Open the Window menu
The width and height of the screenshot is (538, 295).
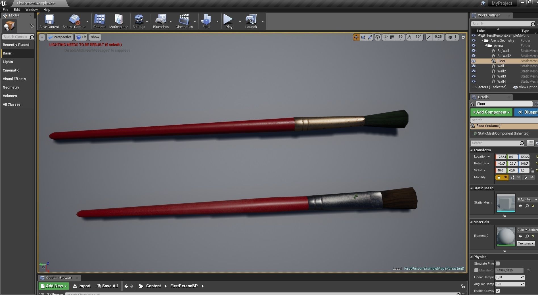coord(32,9)
